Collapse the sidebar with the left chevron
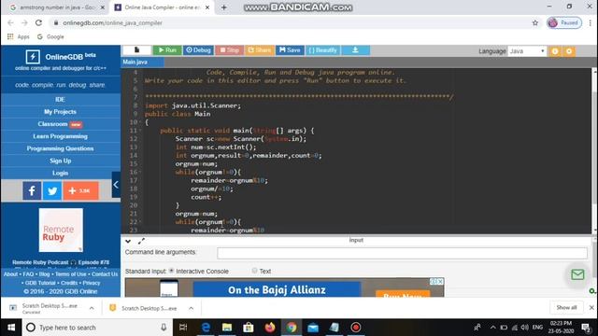This screenshot has height=336, width=598. click(116, 185)
